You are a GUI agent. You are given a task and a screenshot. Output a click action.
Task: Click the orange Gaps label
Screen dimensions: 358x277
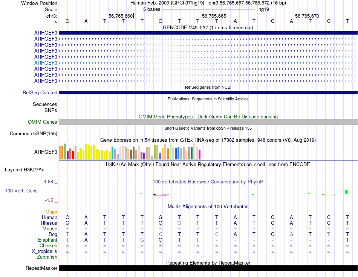point(51,212)
